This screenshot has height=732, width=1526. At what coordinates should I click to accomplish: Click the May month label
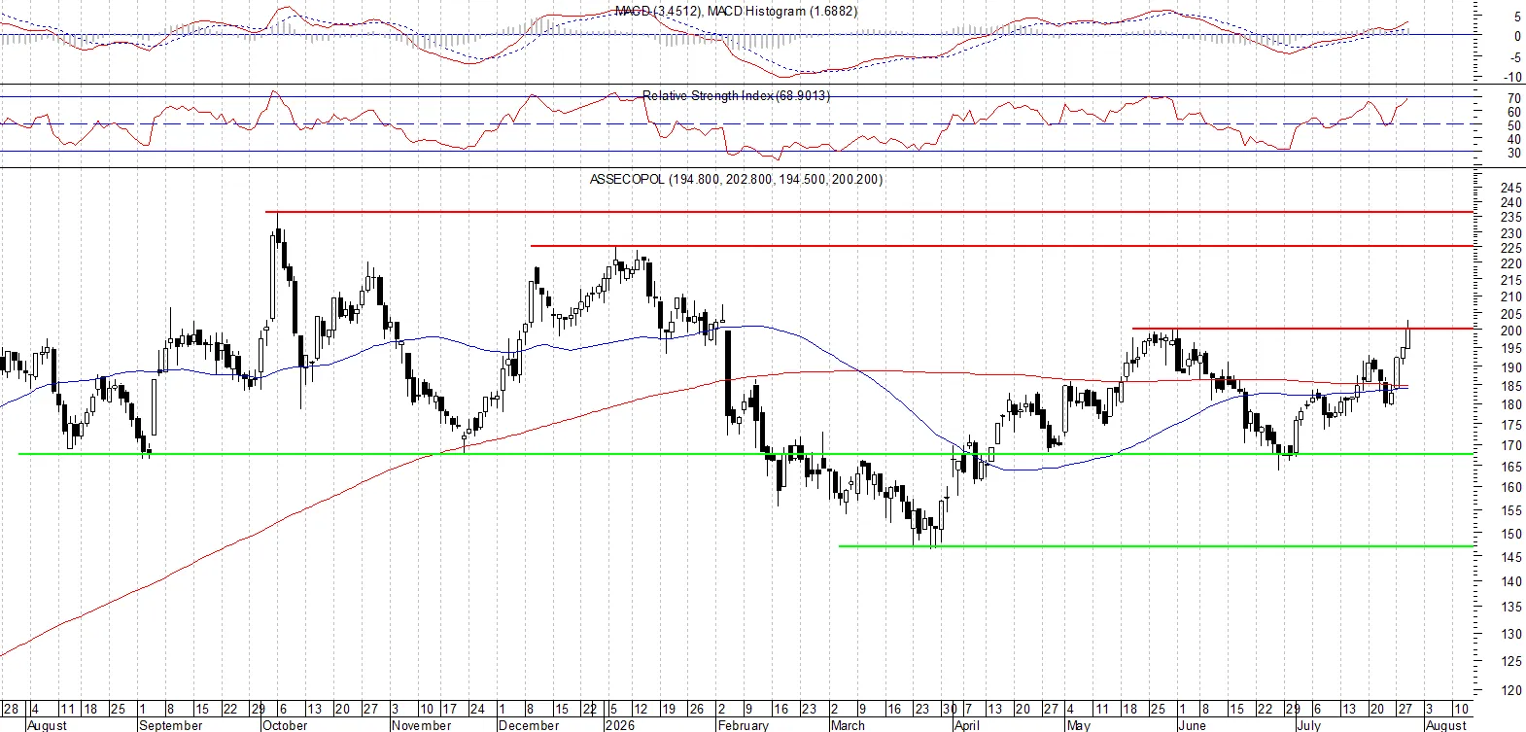point(1078,725)
